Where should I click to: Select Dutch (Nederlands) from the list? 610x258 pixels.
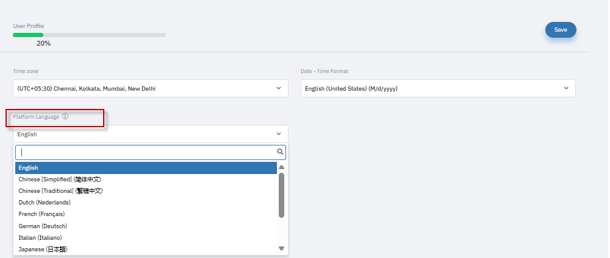pos(45,203)
